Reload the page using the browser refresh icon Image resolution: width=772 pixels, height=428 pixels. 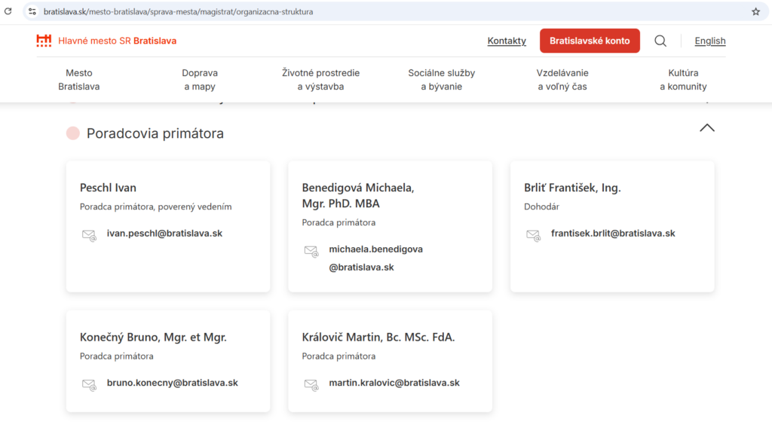pos(8,11)
